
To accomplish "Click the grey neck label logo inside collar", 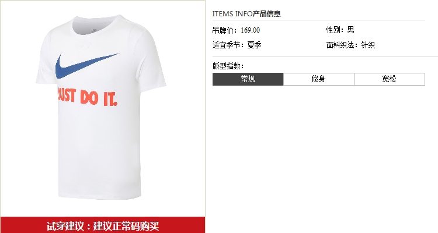I will (95, 31).
